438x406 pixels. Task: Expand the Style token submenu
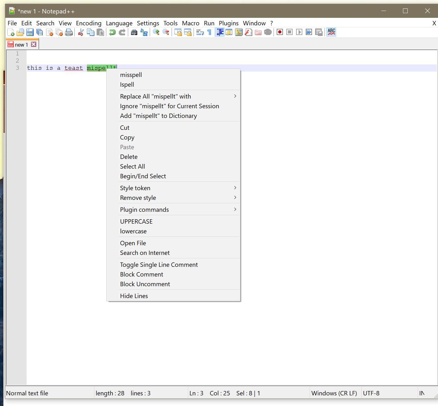click(174, 188)
